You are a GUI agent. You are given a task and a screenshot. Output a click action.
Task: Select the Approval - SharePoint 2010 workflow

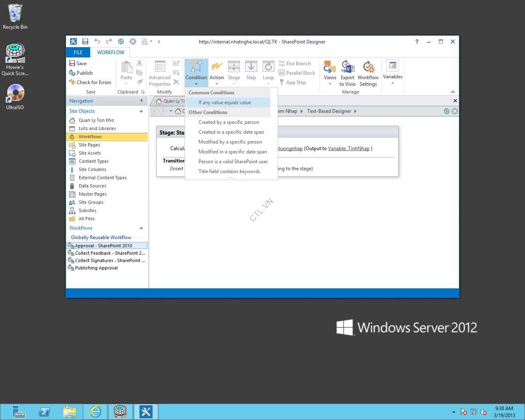[103, 246]
